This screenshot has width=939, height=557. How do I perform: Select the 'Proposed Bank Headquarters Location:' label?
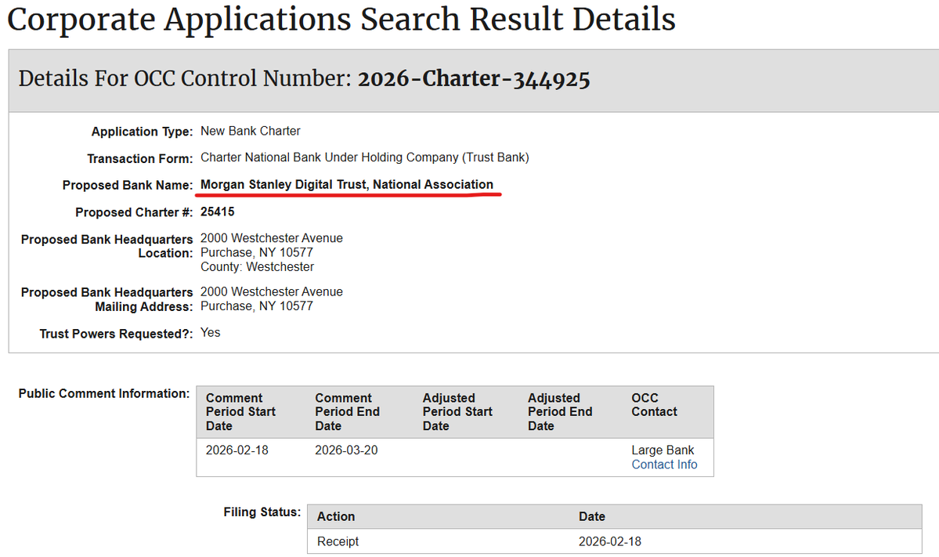[107, 246]
